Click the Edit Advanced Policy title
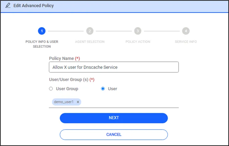The height and width of the screenshot is (146, 229). pos(34,6)
